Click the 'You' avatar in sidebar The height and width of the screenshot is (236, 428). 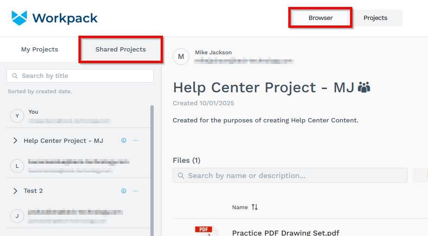tap(17, 116)
